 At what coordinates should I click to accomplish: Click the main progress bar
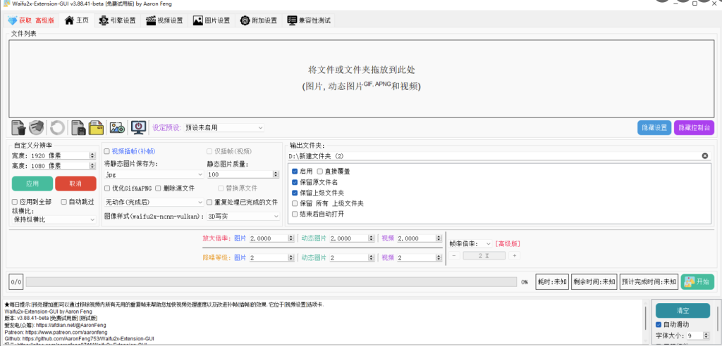(271, 282)
